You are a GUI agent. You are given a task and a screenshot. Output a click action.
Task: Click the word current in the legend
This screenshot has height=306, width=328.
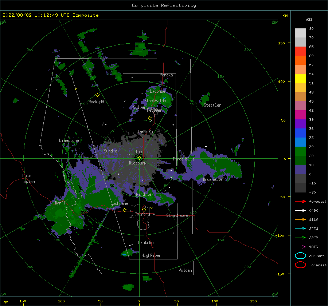(316, 256)
